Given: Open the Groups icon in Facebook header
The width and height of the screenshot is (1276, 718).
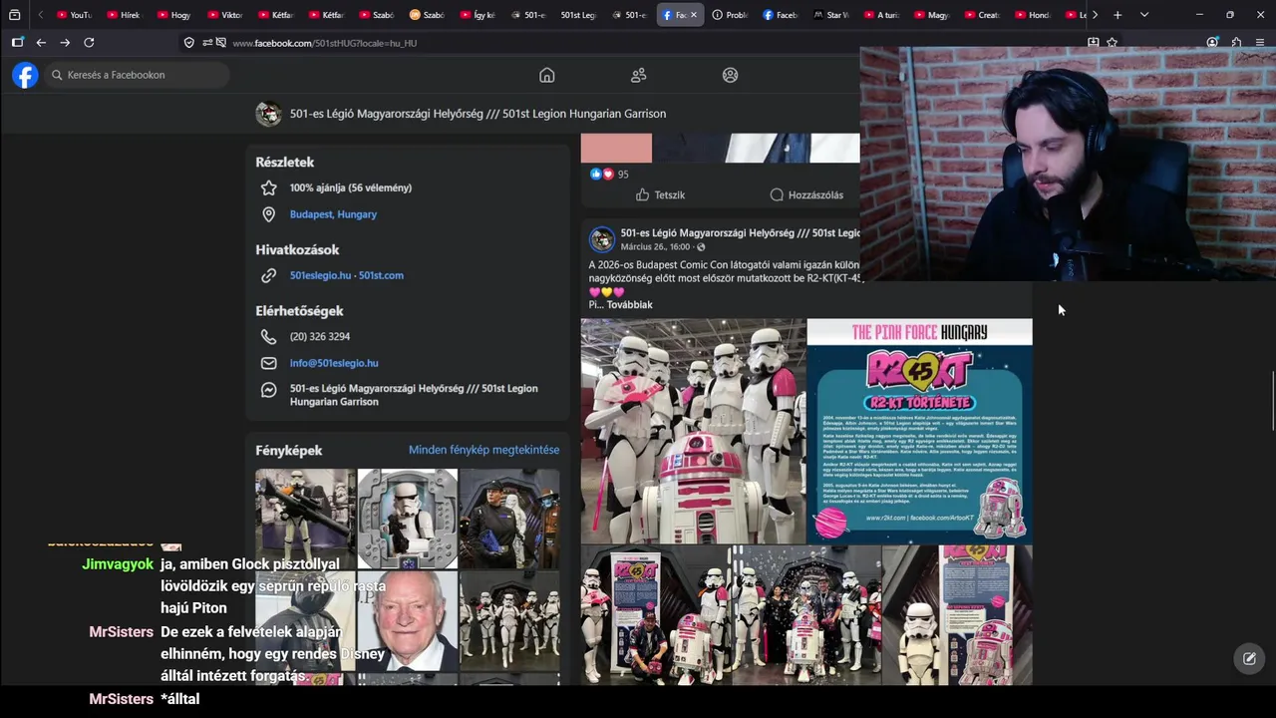Looking at the screenshot, I should pos(730,75).
